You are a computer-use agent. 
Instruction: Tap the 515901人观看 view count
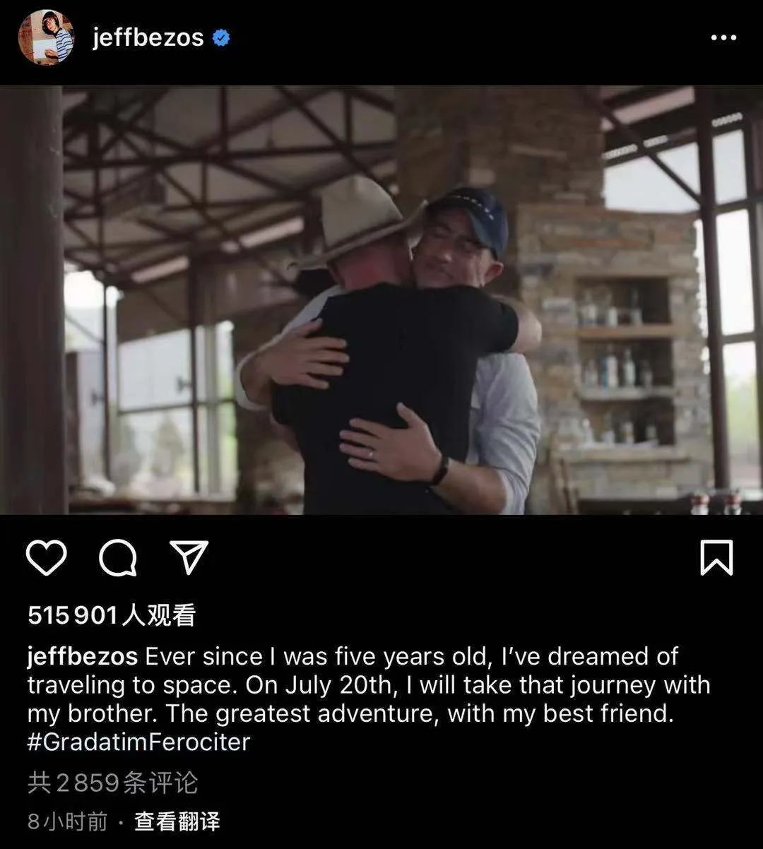(112, 616)
